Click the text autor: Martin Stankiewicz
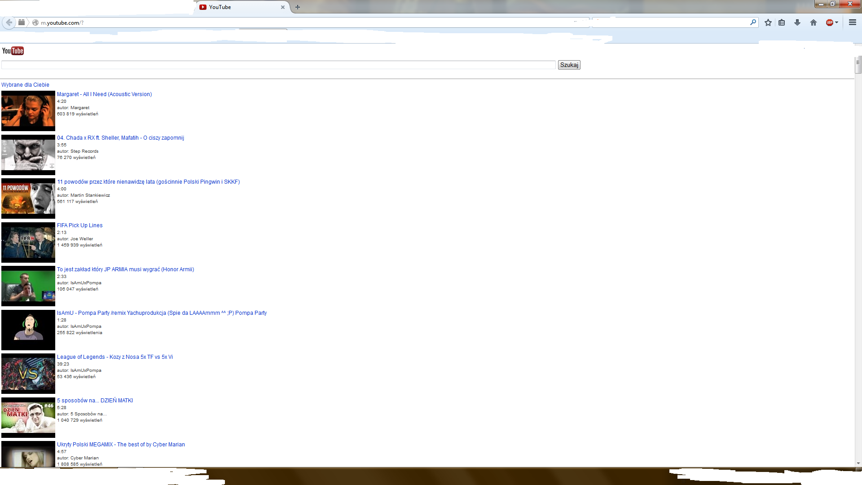This screenshot has width=862, height=485. pos(84,195)
